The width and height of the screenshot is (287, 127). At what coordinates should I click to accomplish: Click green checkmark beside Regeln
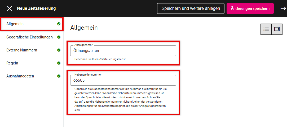tap(59, 63)
